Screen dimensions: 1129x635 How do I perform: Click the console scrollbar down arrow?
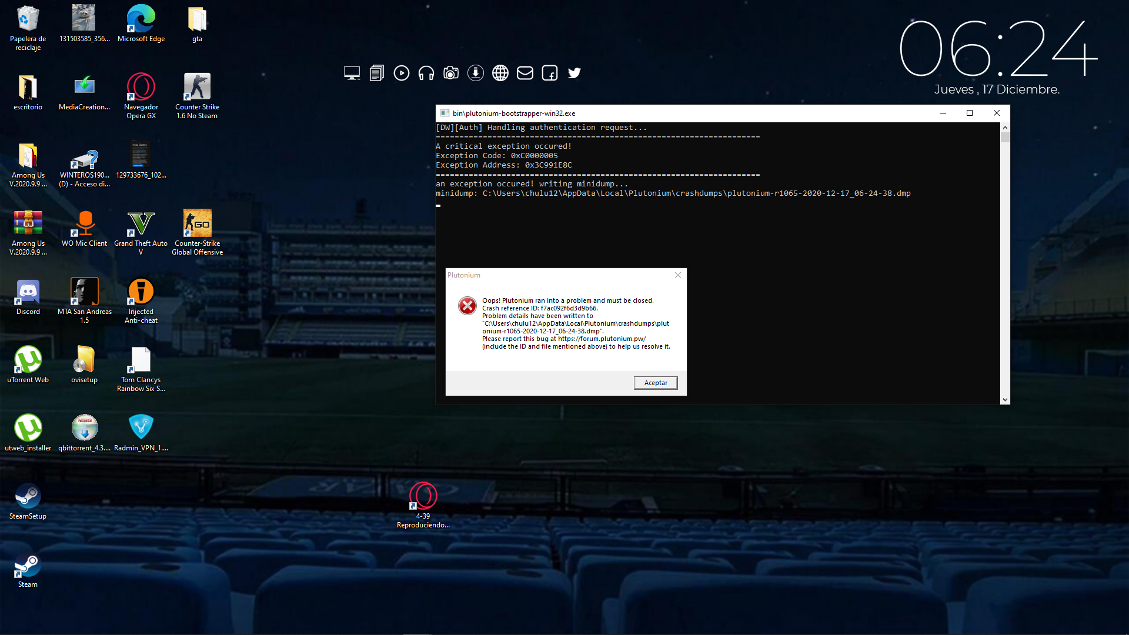(1005, 400)
